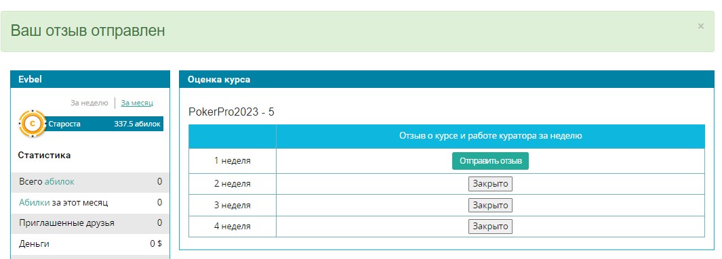Select the '4 неделя' row label

233,226
